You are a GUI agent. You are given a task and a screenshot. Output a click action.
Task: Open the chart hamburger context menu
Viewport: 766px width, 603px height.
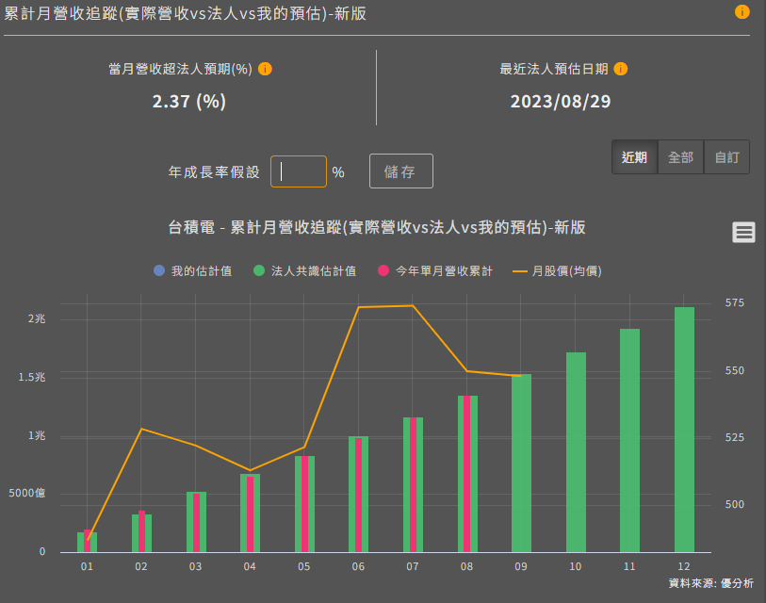point(743,232)
